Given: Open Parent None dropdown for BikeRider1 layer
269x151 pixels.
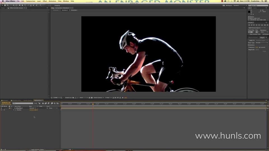Looking at the screenshot, I should click(53, 108).
